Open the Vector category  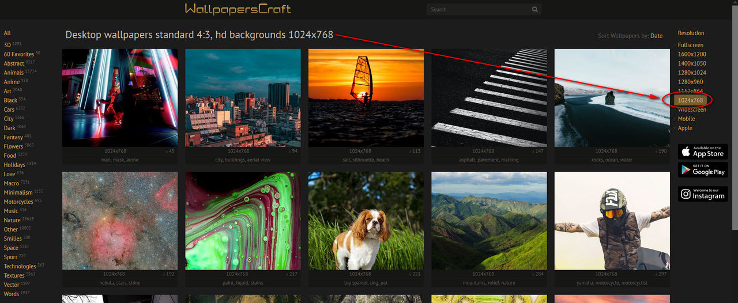click(12, 285)
